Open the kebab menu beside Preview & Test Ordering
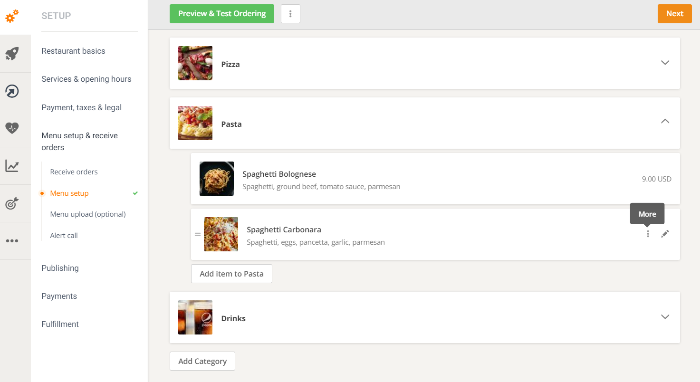Image resolution: width=700 pixels, height=382 pixels. pos(290,14)
